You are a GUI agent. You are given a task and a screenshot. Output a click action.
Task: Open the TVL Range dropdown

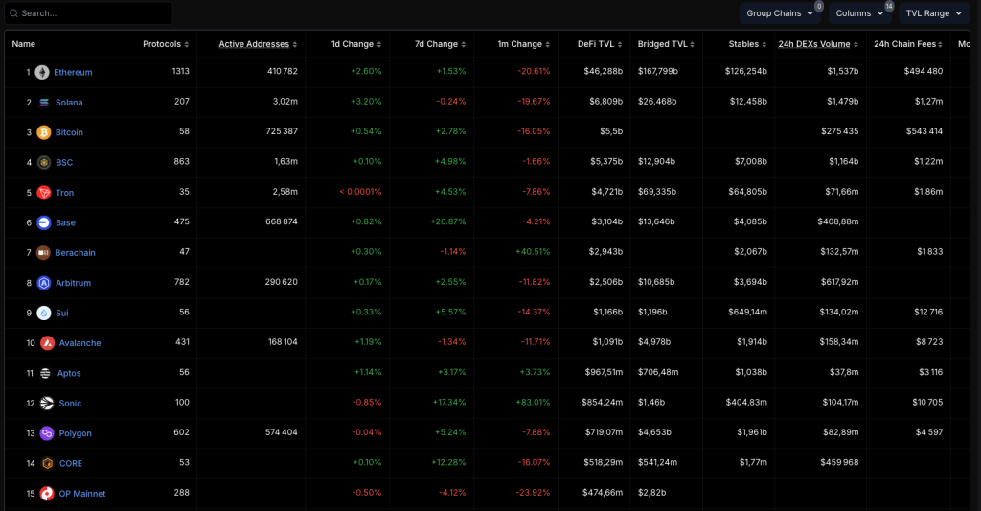[933, 13]
